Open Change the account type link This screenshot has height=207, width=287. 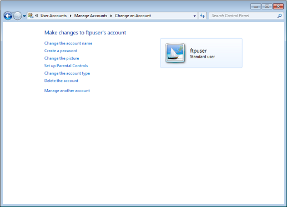(x=67, y=73)
